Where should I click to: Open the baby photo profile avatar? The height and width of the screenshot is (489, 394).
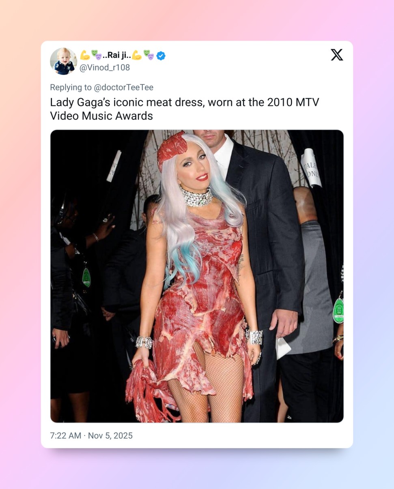[63, 61]
